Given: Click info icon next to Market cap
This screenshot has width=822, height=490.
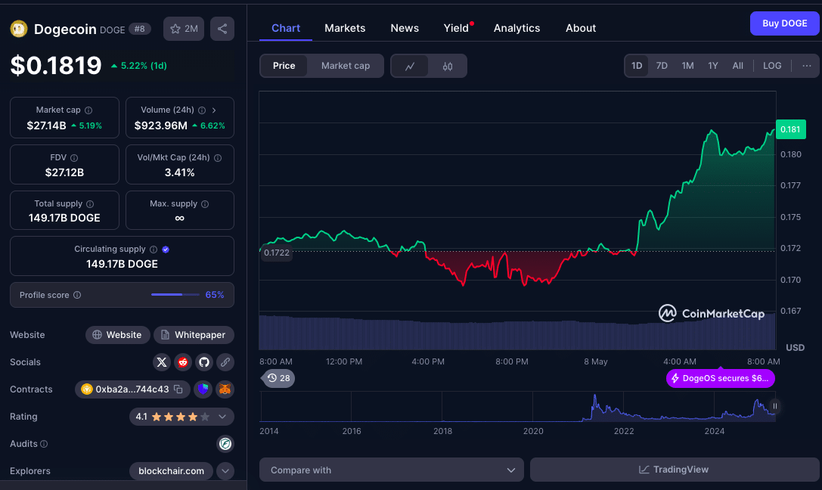Looking at the screenshot, I should [x=88, y=110].
